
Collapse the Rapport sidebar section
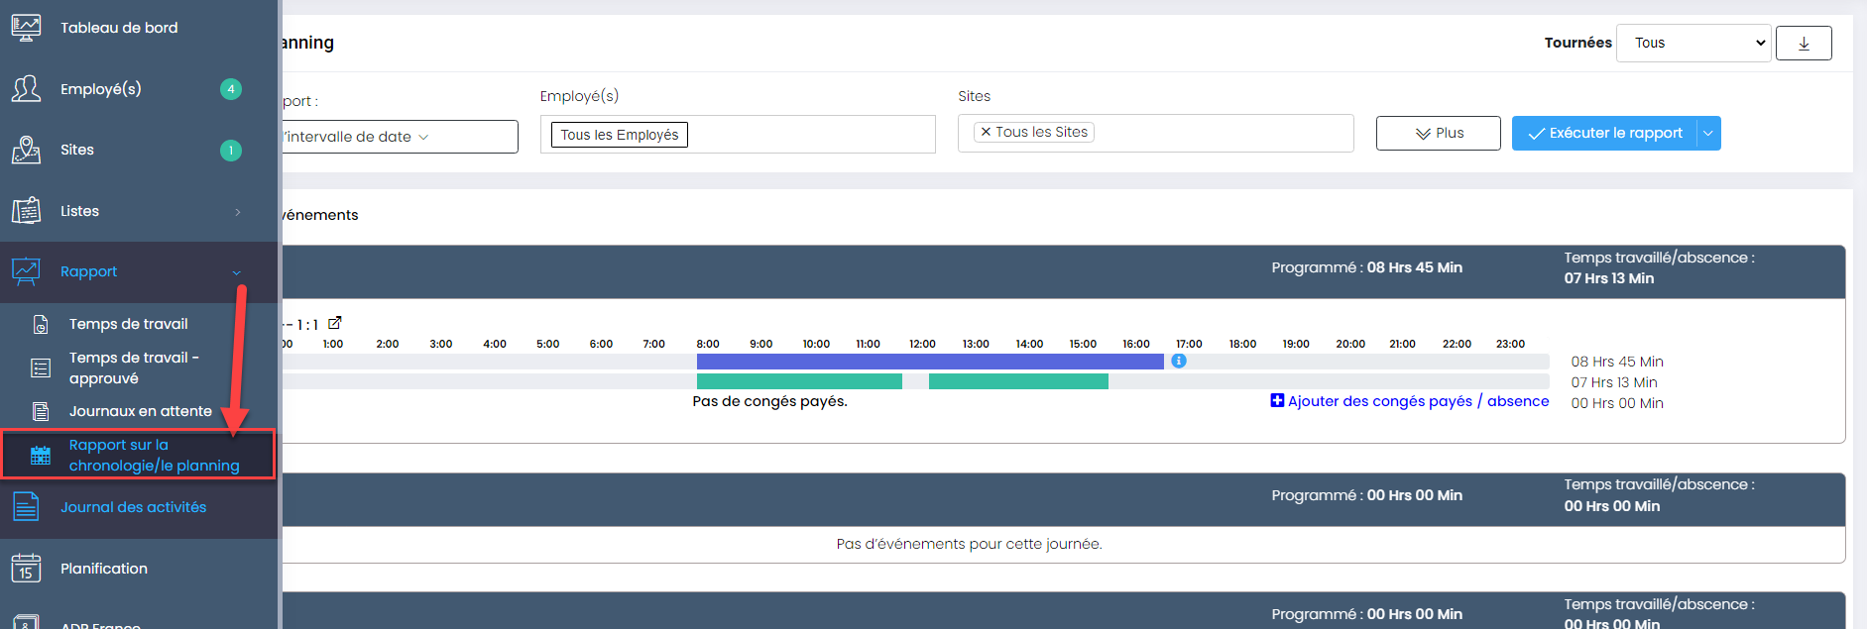[236, 272]
